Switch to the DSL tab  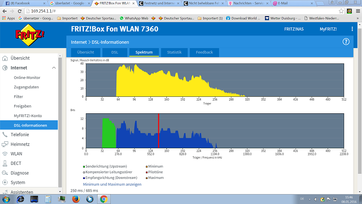tap(115, 52)
